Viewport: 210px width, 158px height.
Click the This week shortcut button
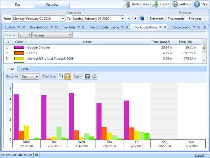pyautogui.click(x=157, y=19)
